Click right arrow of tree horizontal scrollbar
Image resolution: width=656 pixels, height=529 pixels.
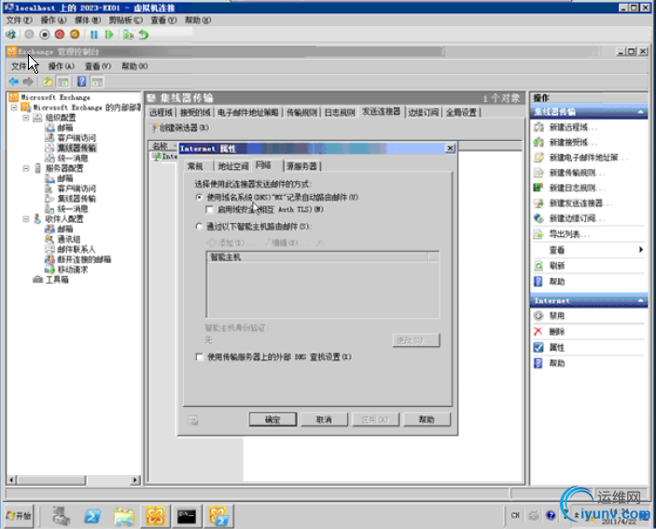(x=134, y=480)
